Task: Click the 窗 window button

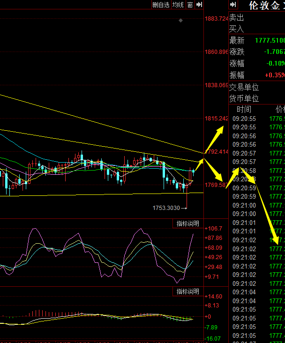Action: 190,5
